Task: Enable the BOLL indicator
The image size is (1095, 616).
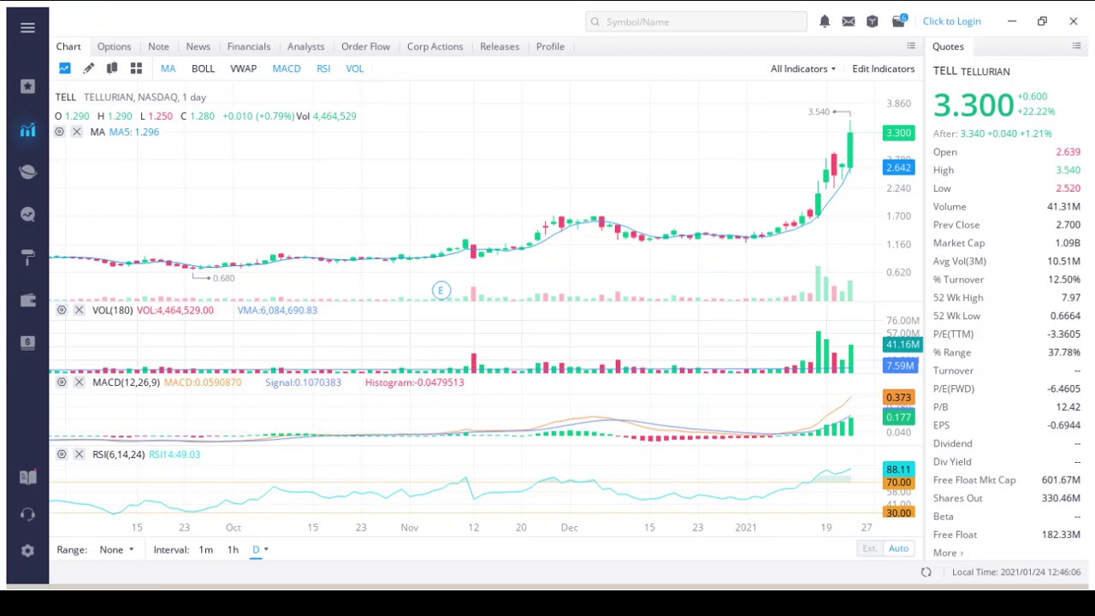Action: [203, 68]
